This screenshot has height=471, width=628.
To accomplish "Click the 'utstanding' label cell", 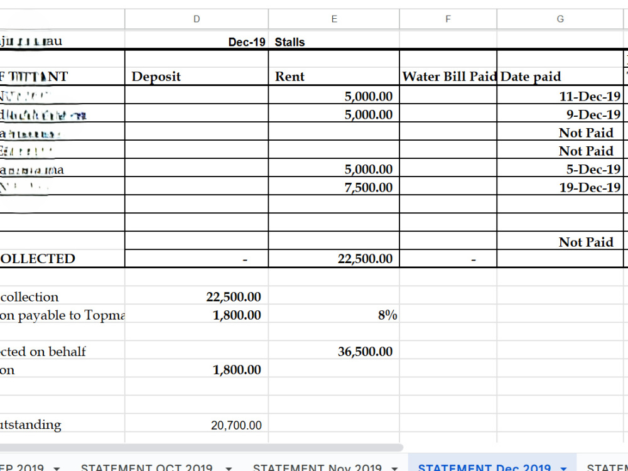I will pyautogui.click(x=62, y=423).
